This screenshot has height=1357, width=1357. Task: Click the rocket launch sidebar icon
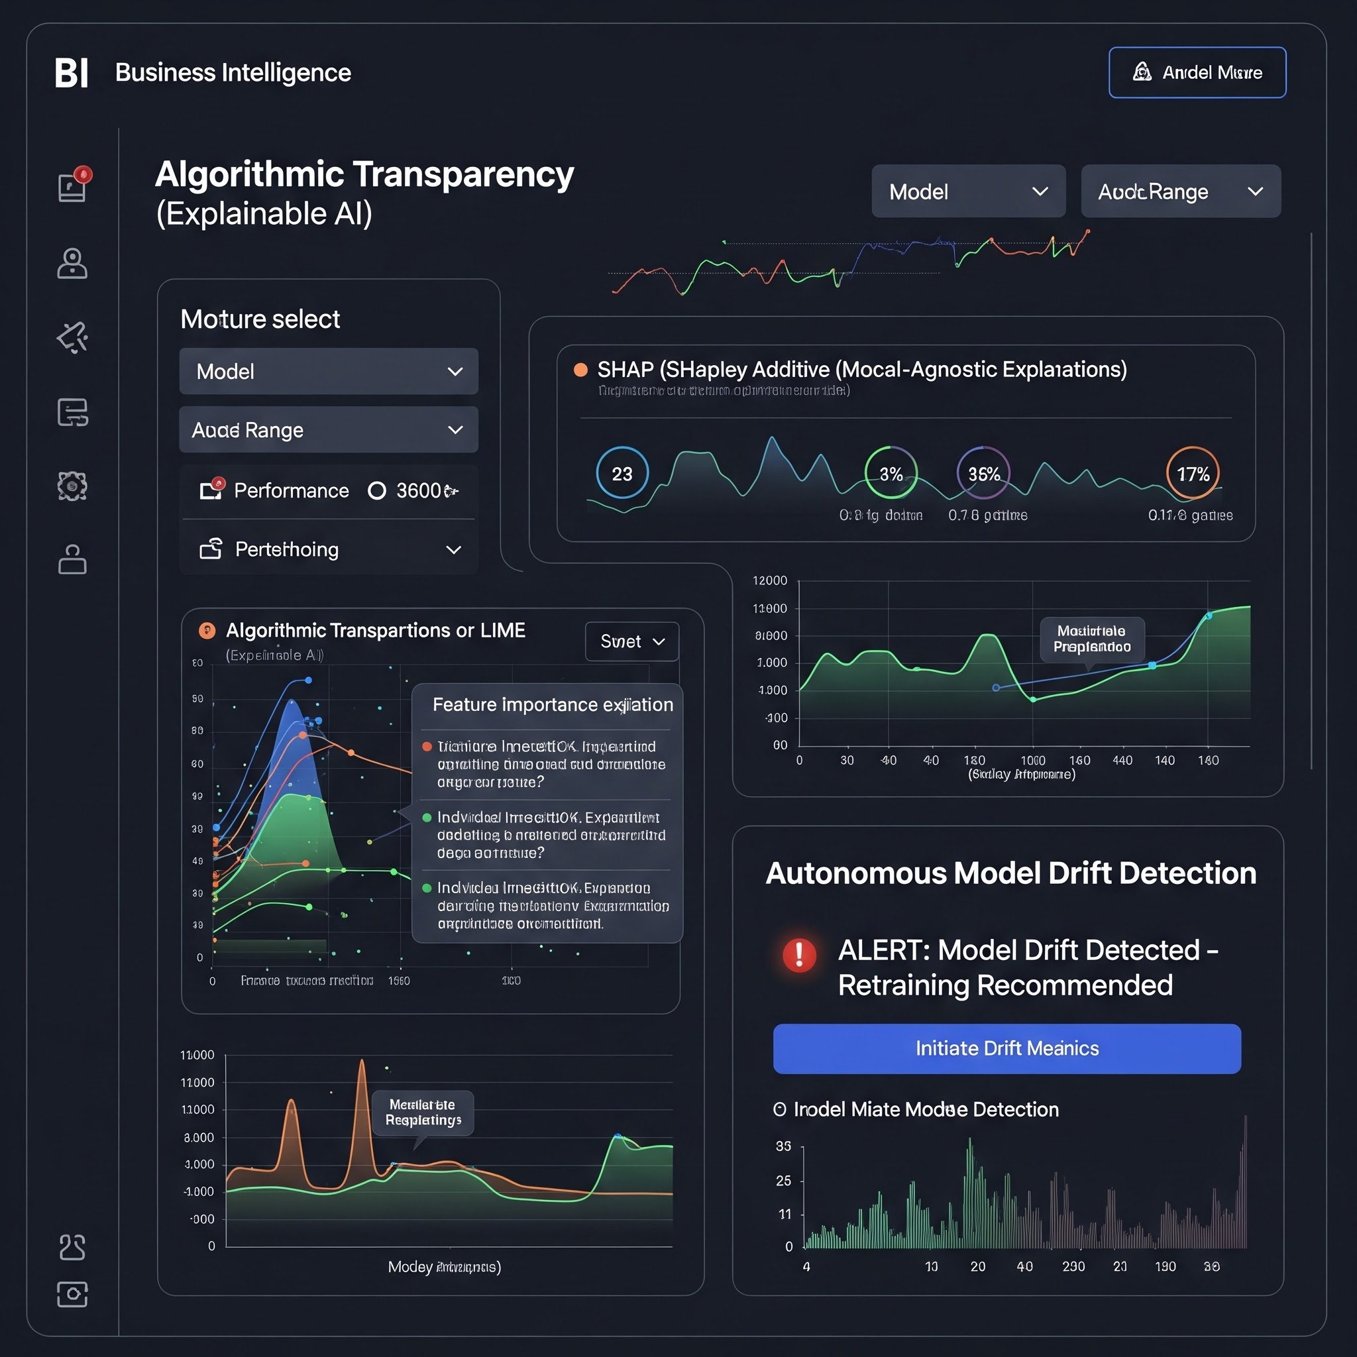[x=72, y=338]
